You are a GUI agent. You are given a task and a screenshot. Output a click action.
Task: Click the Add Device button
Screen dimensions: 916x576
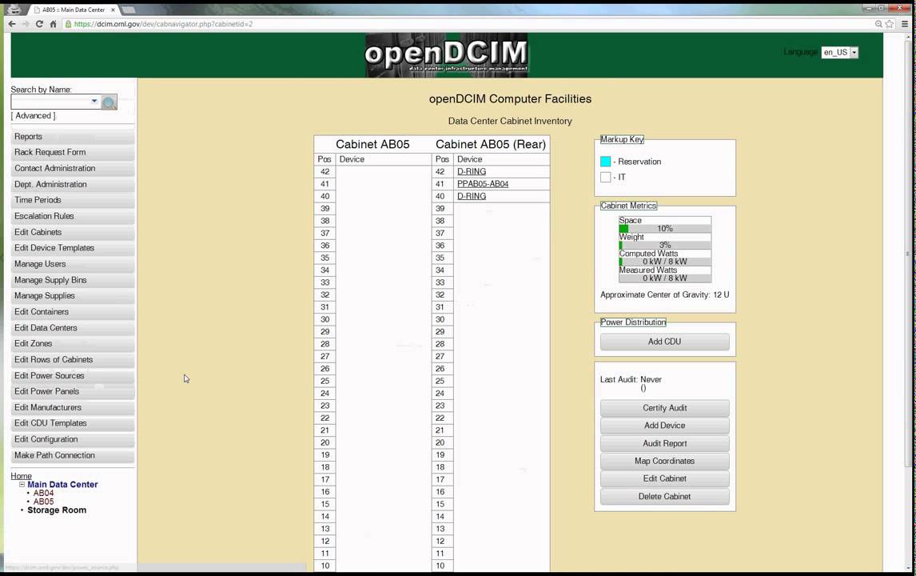click(x=665, y=426)
